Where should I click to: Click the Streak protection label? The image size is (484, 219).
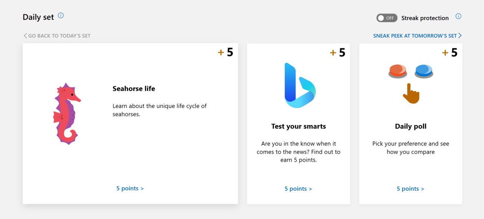(x=425, y=18)
